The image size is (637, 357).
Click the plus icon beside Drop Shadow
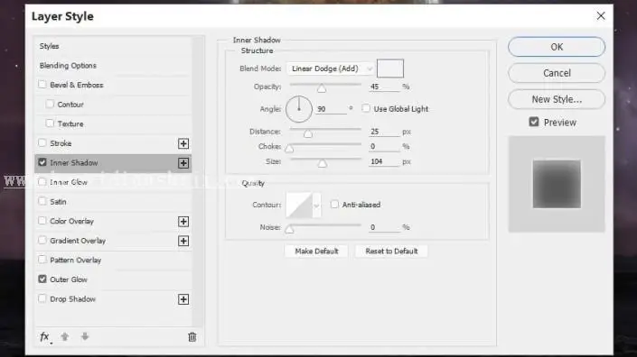pos(183,299)
